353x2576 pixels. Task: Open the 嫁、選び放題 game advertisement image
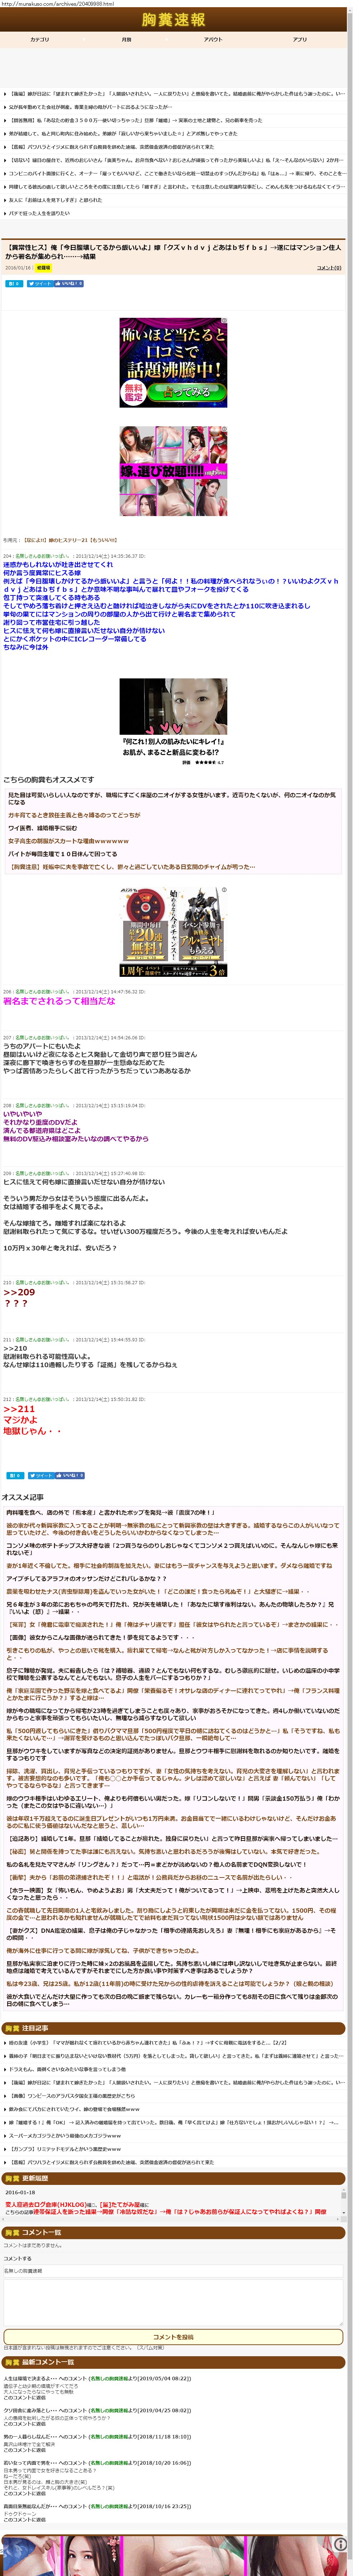(173, 472)
